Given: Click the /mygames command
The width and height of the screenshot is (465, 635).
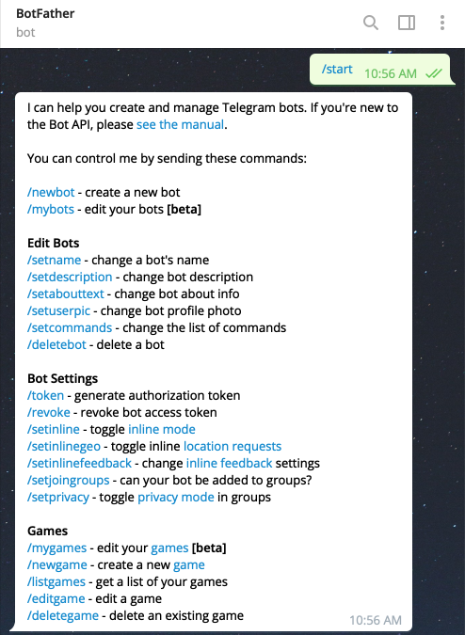Looking at the screenshot, I should pyautogui.click(x=57, y=548).
